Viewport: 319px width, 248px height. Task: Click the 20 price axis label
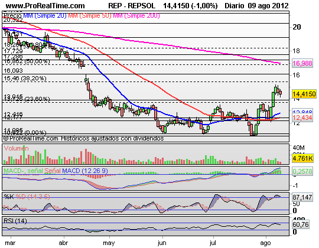[297, 27]
